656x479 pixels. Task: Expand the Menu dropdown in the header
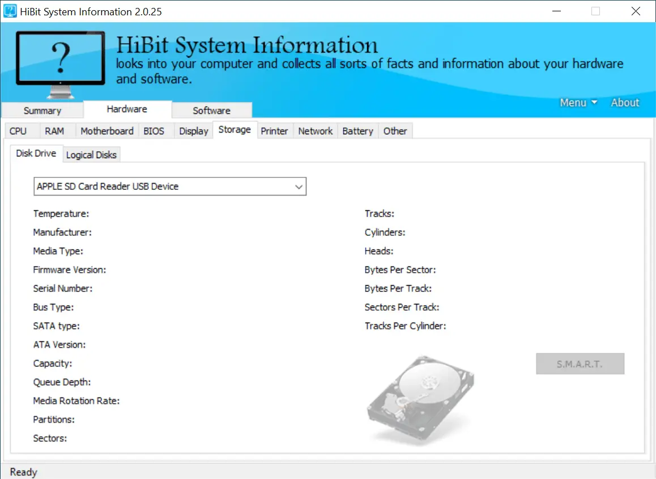point(578,103)
